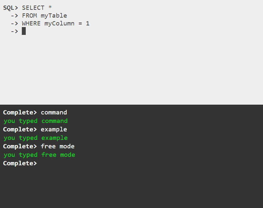This screenshot has width=263, height=208.
Task: Click the WHERE myColumn = 1 line
Action: pyautogui.click(x=55, y=23)
